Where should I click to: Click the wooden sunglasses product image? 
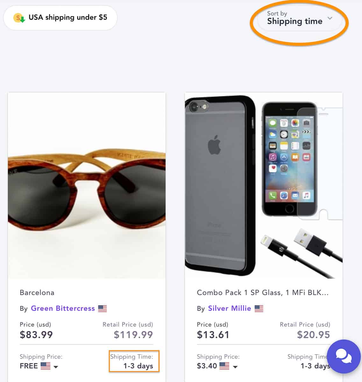(87, 187)
